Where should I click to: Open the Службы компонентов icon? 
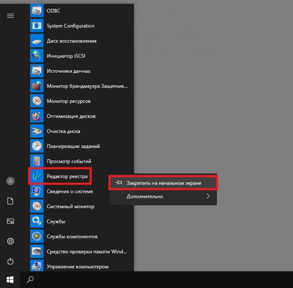click(37, 237)
